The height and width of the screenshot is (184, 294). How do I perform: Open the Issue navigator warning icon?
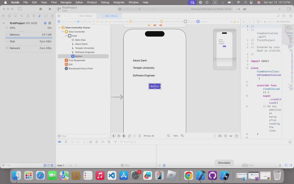pos(28,16)
